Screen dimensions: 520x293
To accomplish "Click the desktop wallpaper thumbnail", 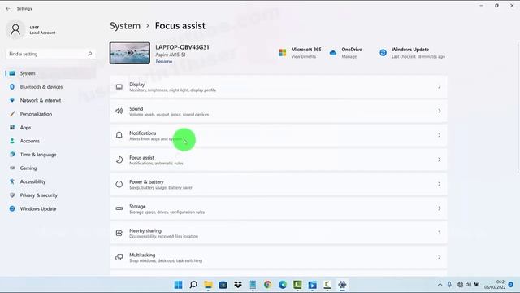I will pos(130,53).
